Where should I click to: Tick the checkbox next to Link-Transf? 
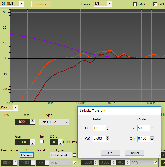point(75,155)
